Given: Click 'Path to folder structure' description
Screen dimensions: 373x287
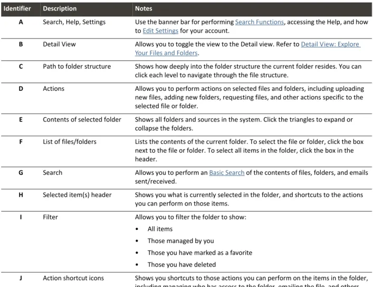Looking at the screenshot, I should click(77, 67).
